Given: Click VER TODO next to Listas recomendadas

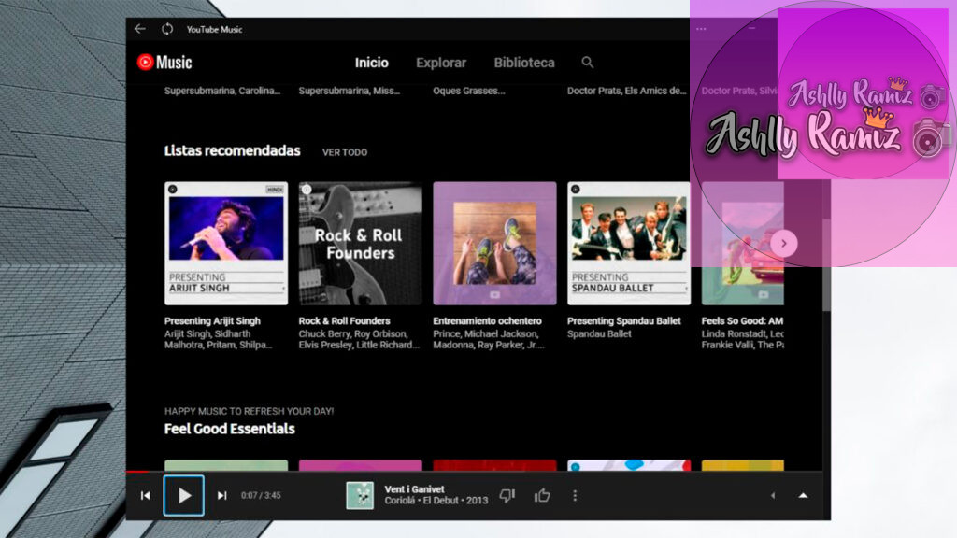Looking at the screenshot, I should pos(345,152).
